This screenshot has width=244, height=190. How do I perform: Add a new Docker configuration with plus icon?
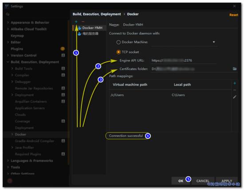(x=76, y=22)
